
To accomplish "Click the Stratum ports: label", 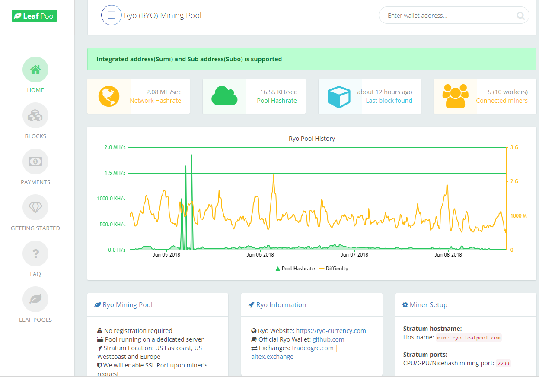I will (x=425, y=355).
